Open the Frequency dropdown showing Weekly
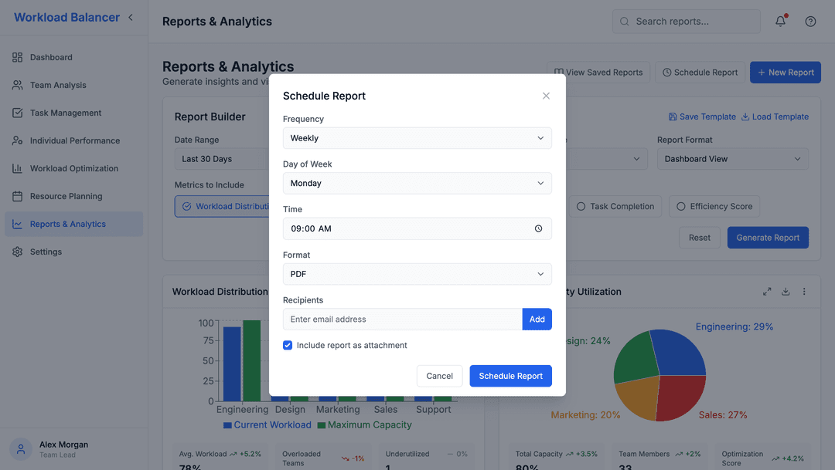Viewport: 835px width, 470px height. coord(417,137)
